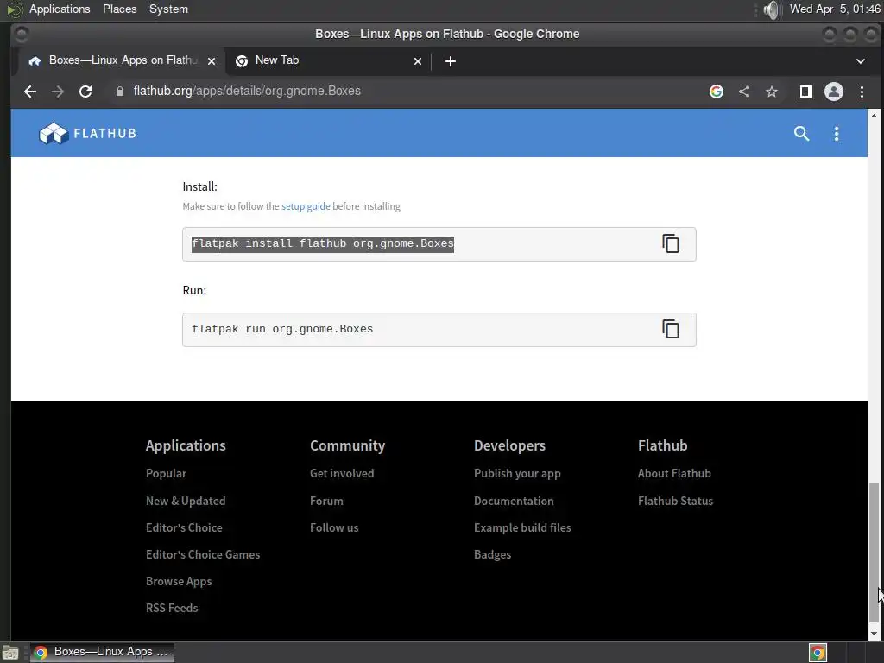Open Example build files link
The image size is (884, 663).
tap(522, 527)
